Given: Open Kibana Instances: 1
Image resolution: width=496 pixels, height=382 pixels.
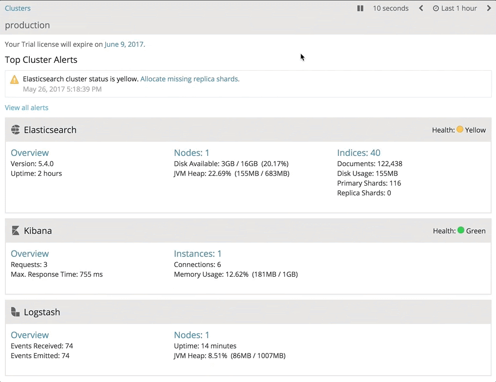Looking at the screenshot, I should coord(197,254).
